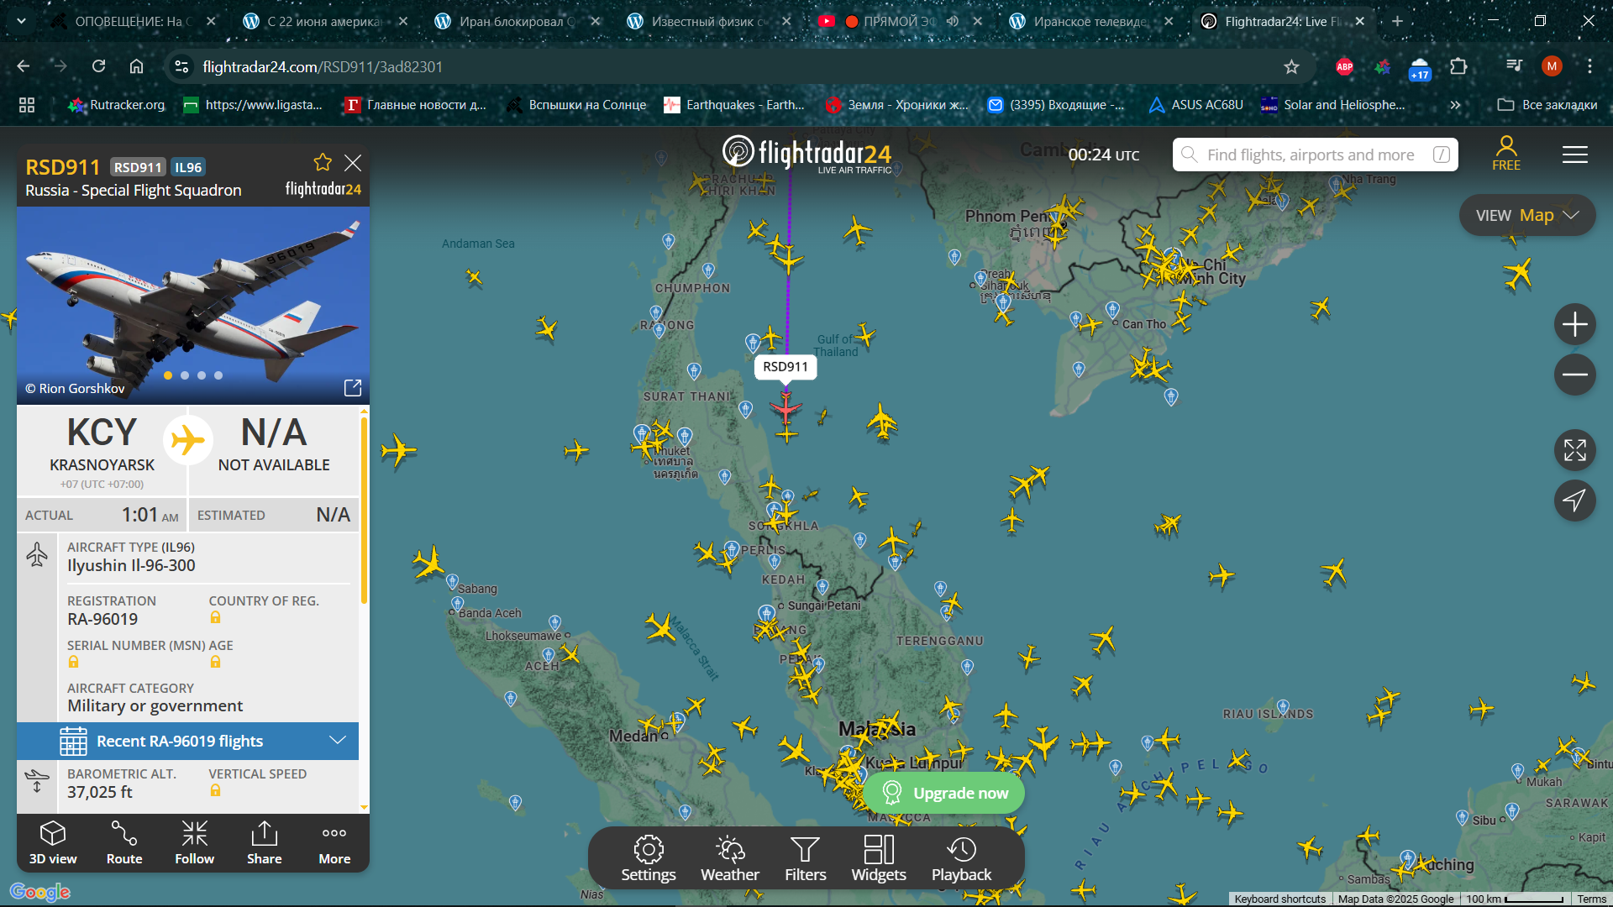Click the Upgrade now button
The width and height of the screenshot is (1613, 907).
tap(944, 793)
